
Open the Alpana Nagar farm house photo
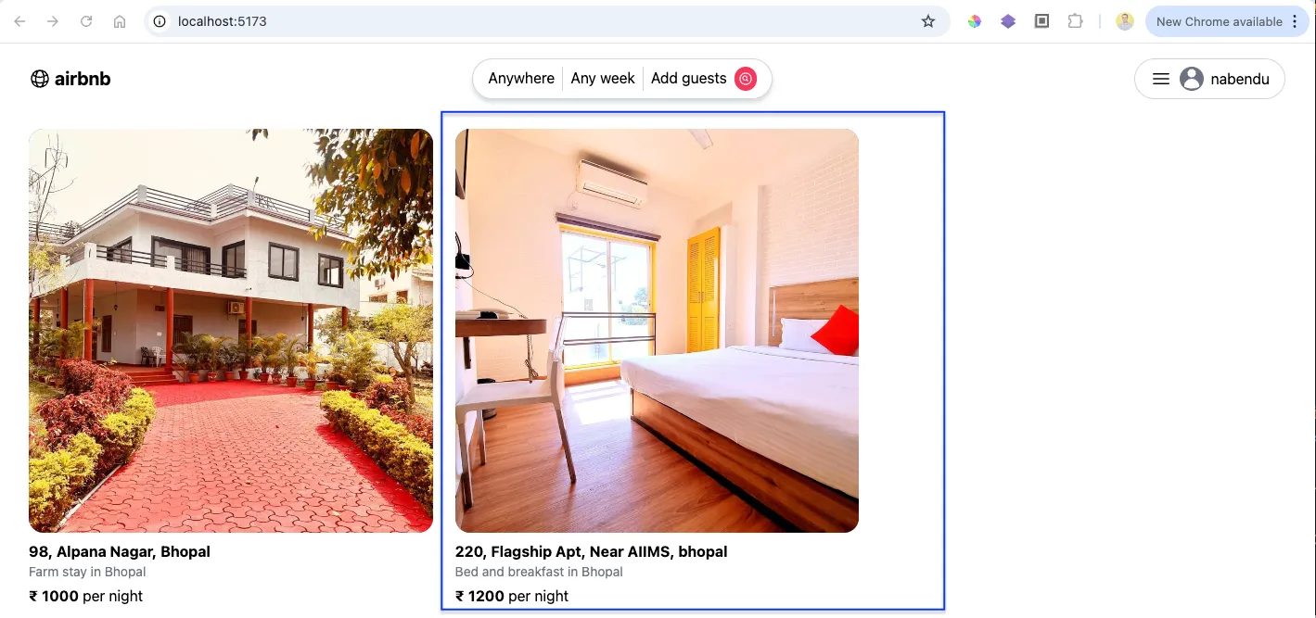[231, 331]
